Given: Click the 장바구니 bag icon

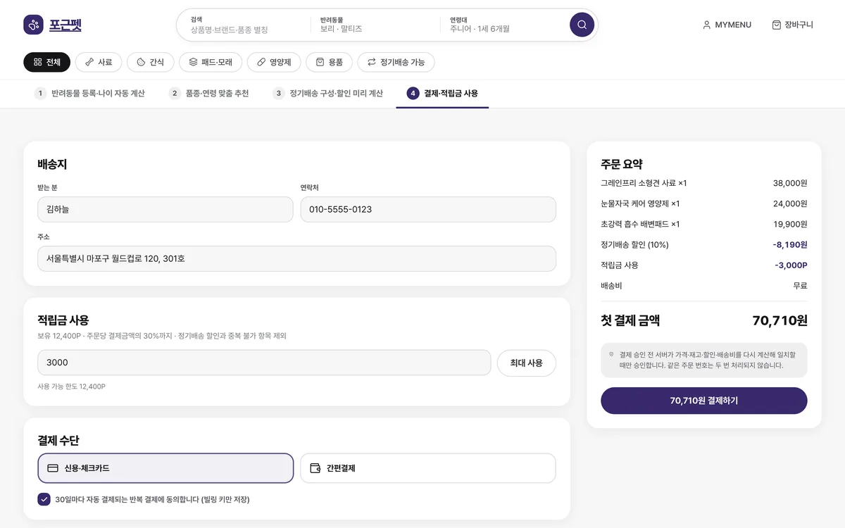Looking at the screenshot, I should (x=776, y=25).
